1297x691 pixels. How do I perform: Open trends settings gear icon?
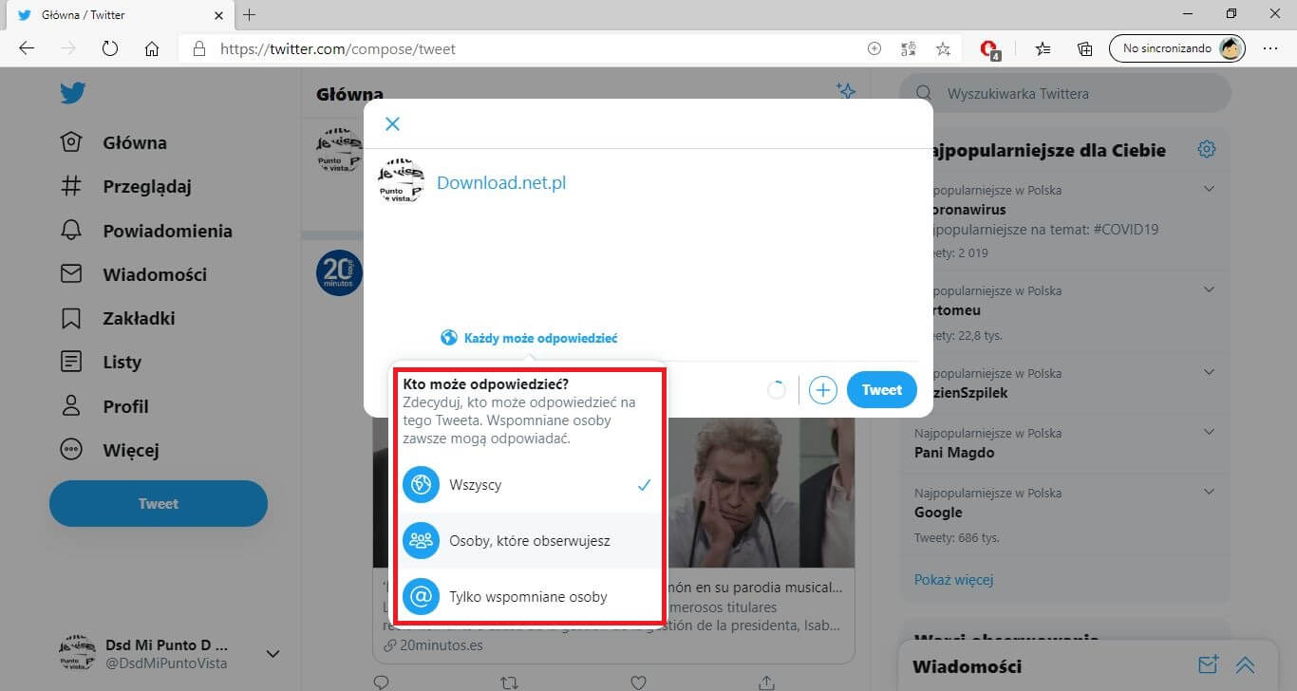[1207, 149]
